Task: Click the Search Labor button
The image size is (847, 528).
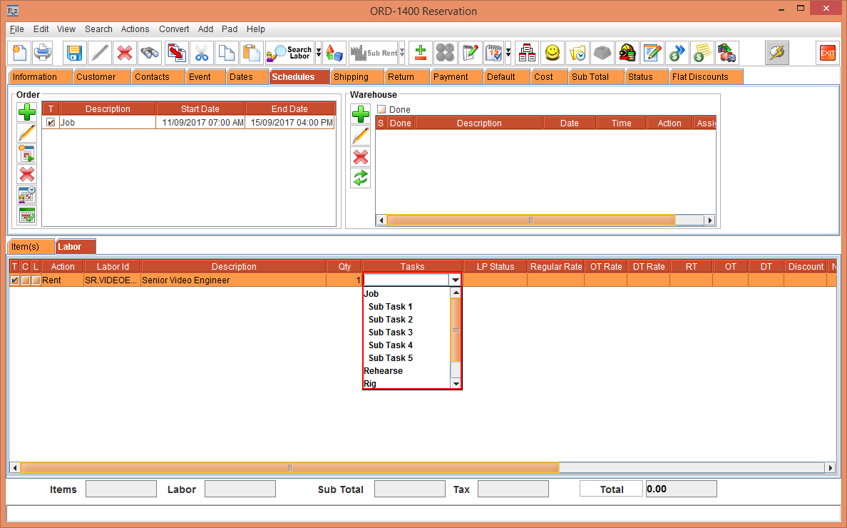Action: coord(289,53)
